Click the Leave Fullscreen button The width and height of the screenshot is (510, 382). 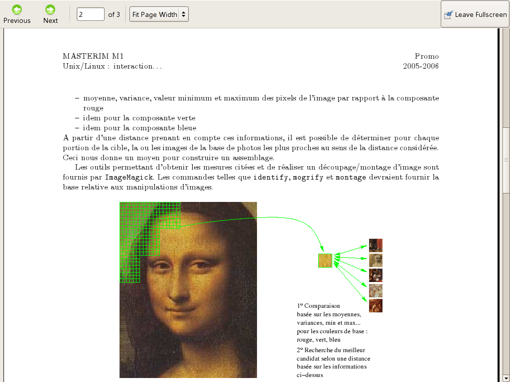point(475,14)
